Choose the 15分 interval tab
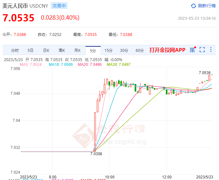Image resolution: width=219 pixels, height=180 pixels. point(109,50)
